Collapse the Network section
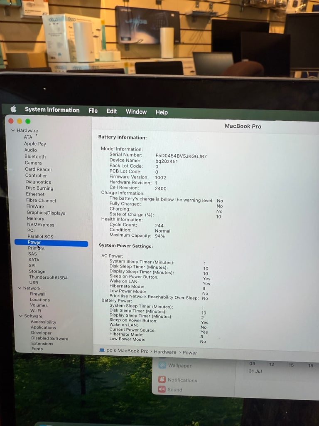This screenshot has width=319, height=426. point(20,288)
